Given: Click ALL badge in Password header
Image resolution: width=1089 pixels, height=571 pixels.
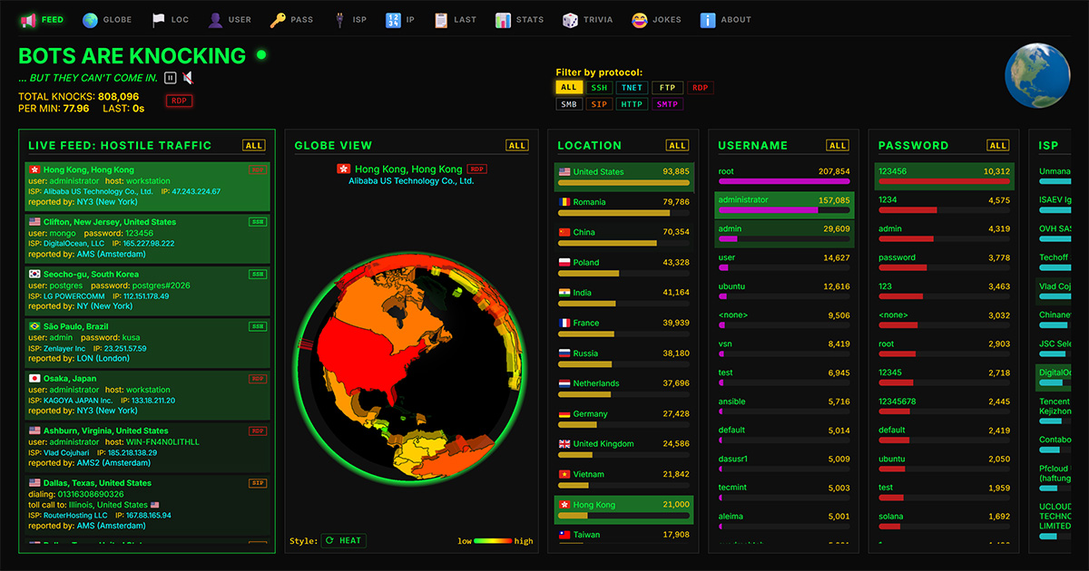Looking at the screenshot, I should tap(999, 145).
